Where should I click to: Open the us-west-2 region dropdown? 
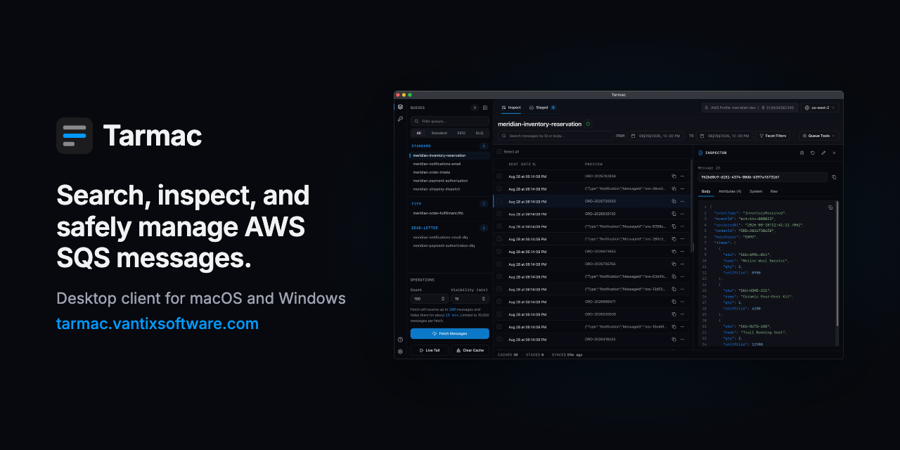(x=820, y=108)
